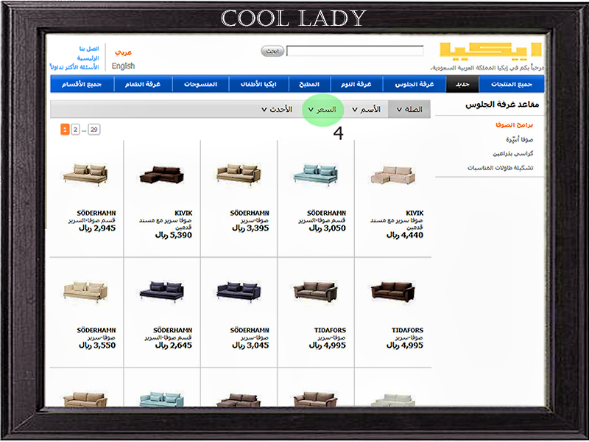Expand the الأسم sort dropdown
589x442 pixels.
366,109
